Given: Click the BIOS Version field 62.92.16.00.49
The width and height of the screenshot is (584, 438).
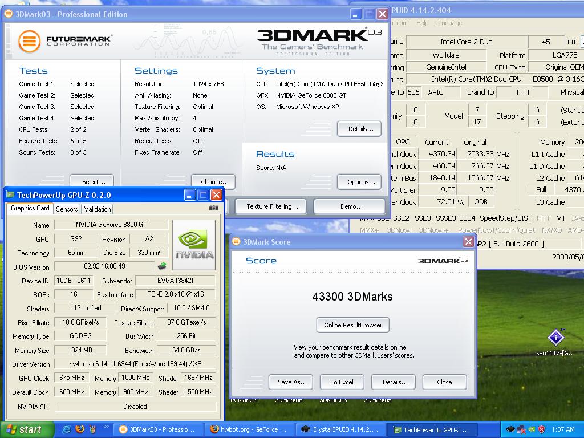Looking at the screenshot, I should click(104, 266).
